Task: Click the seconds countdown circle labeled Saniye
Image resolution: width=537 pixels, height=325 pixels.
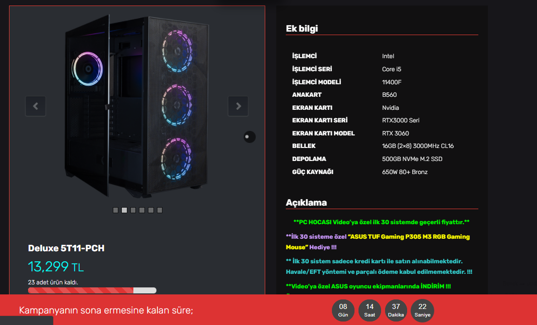Action: pyautogui.click(x=422, y=310)
